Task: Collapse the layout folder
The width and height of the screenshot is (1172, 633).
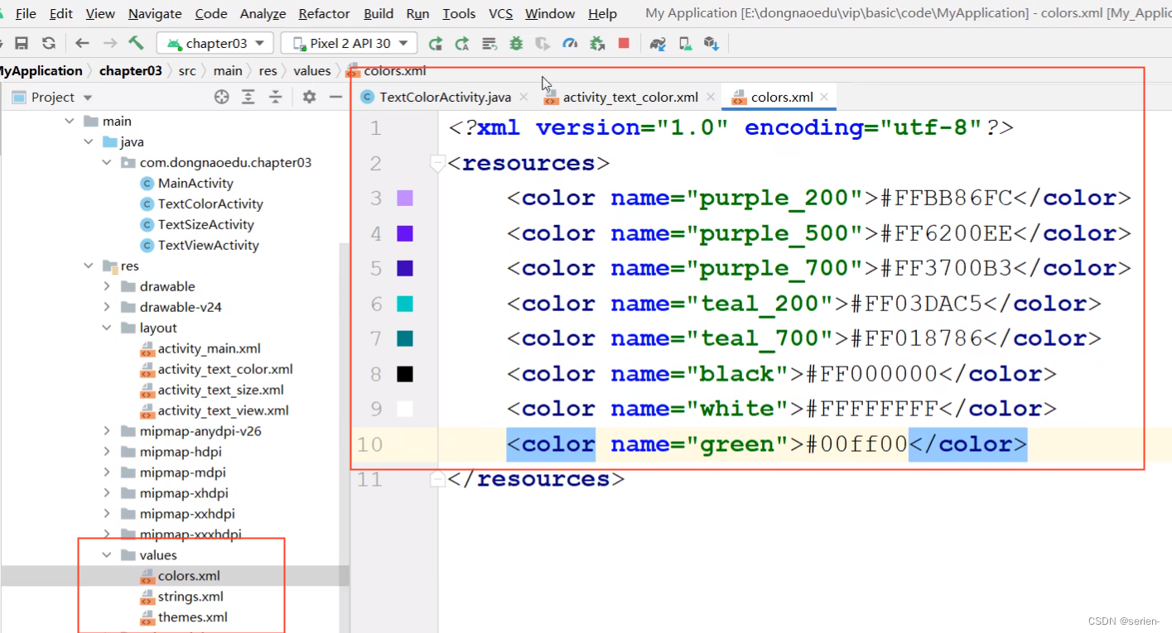Action: tap(107, 328)
